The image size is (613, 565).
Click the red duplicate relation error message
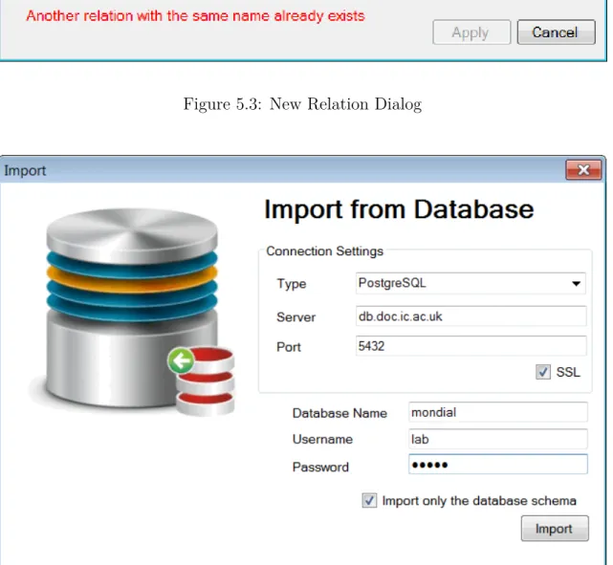coord(195,16)
